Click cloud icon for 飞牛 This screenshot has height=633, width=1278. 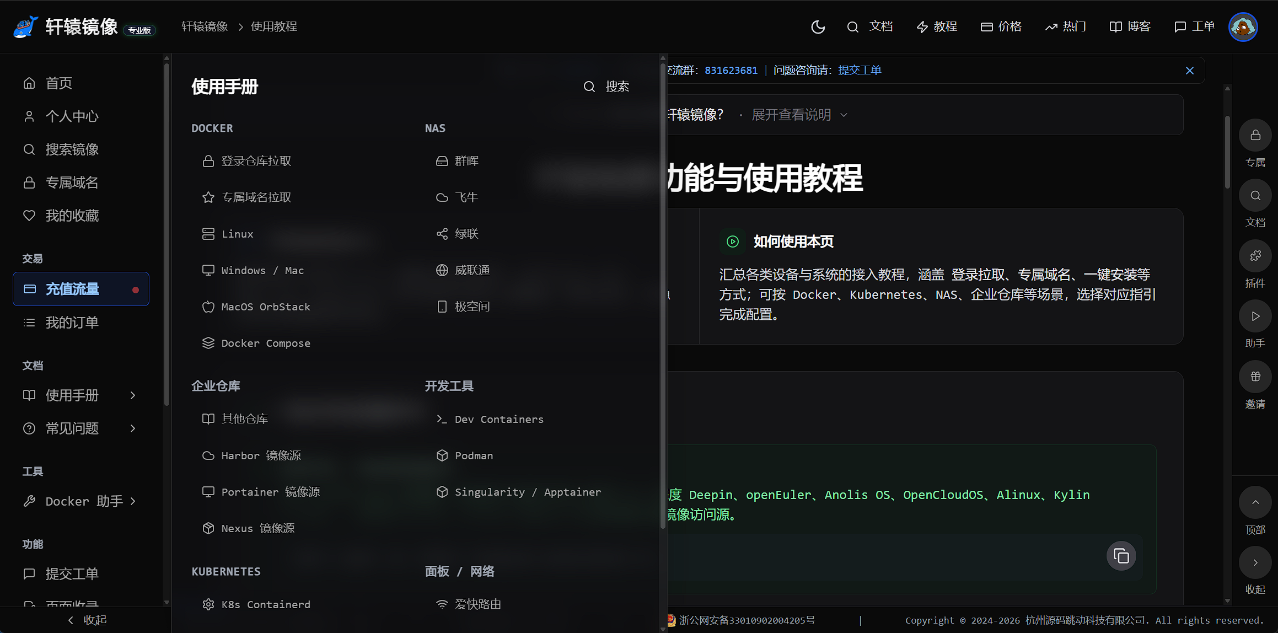coord(442,197)
